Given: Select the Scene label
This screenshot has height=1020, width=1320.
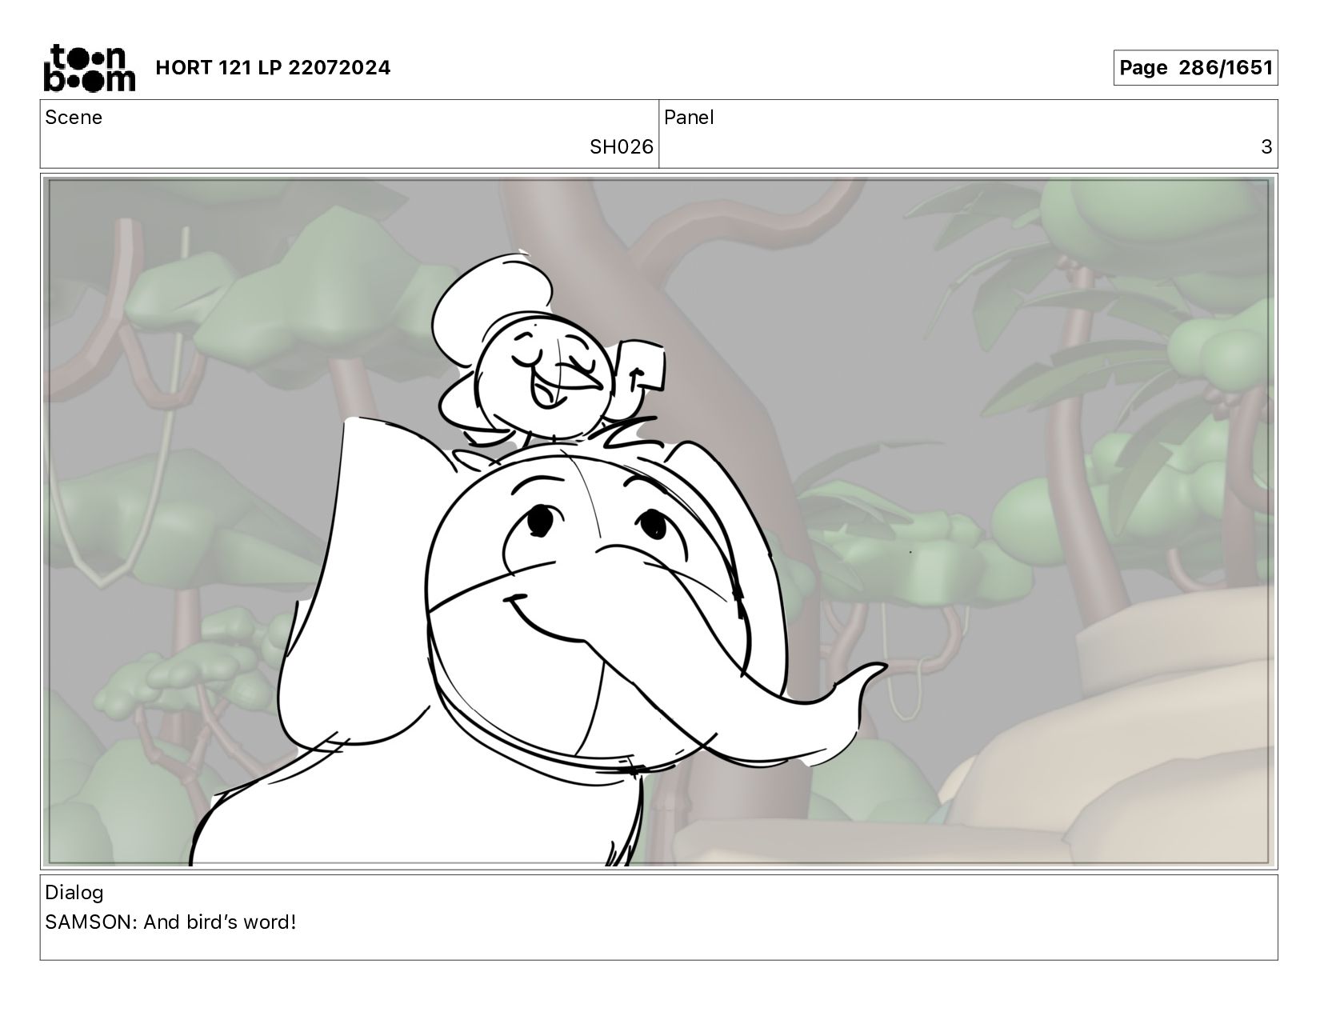Looking at the screenshot, I should pos(74,118).
